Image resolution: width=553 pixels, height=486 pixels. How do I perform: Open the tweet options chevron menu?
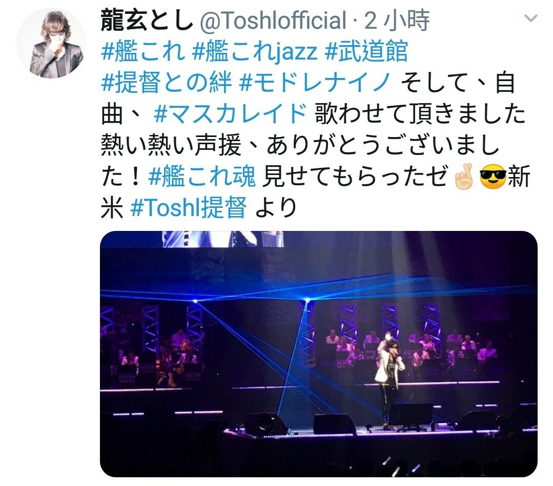point(530,17)
